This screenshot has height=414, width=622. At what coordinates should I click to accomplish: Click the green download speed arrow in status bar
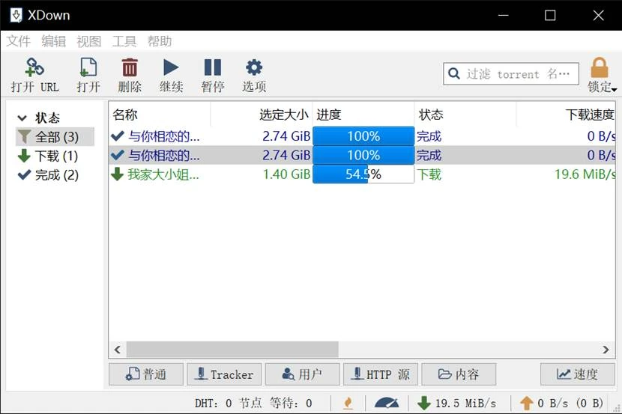424,404
